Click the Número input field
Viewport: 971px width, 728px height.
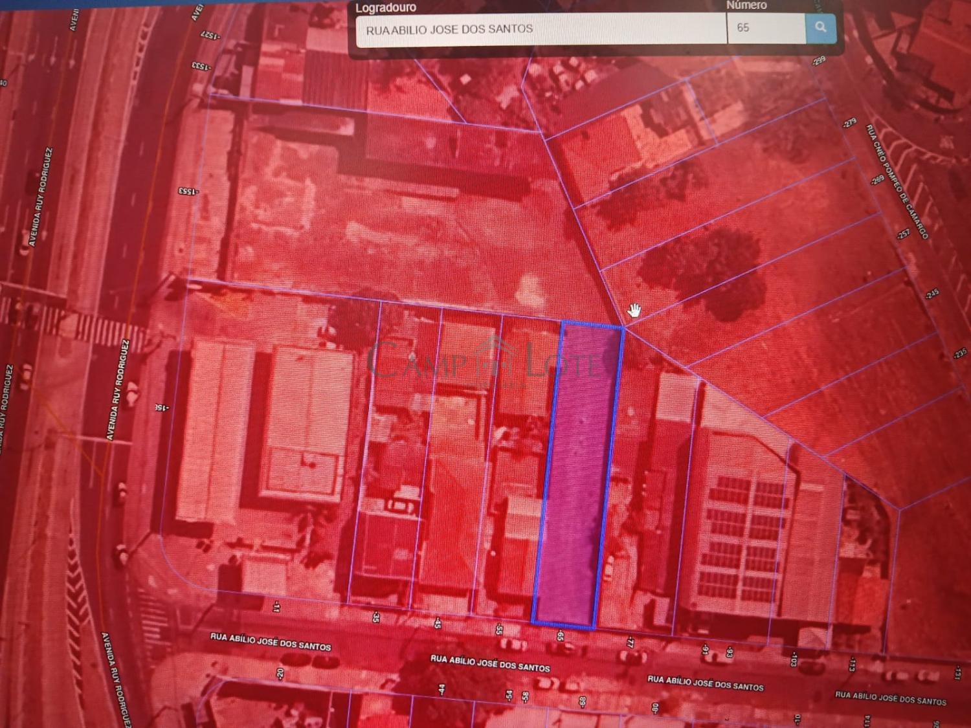[x=766, y=28]
